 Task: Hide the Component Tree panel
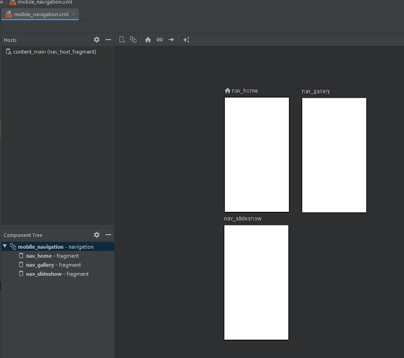[108, 235]
